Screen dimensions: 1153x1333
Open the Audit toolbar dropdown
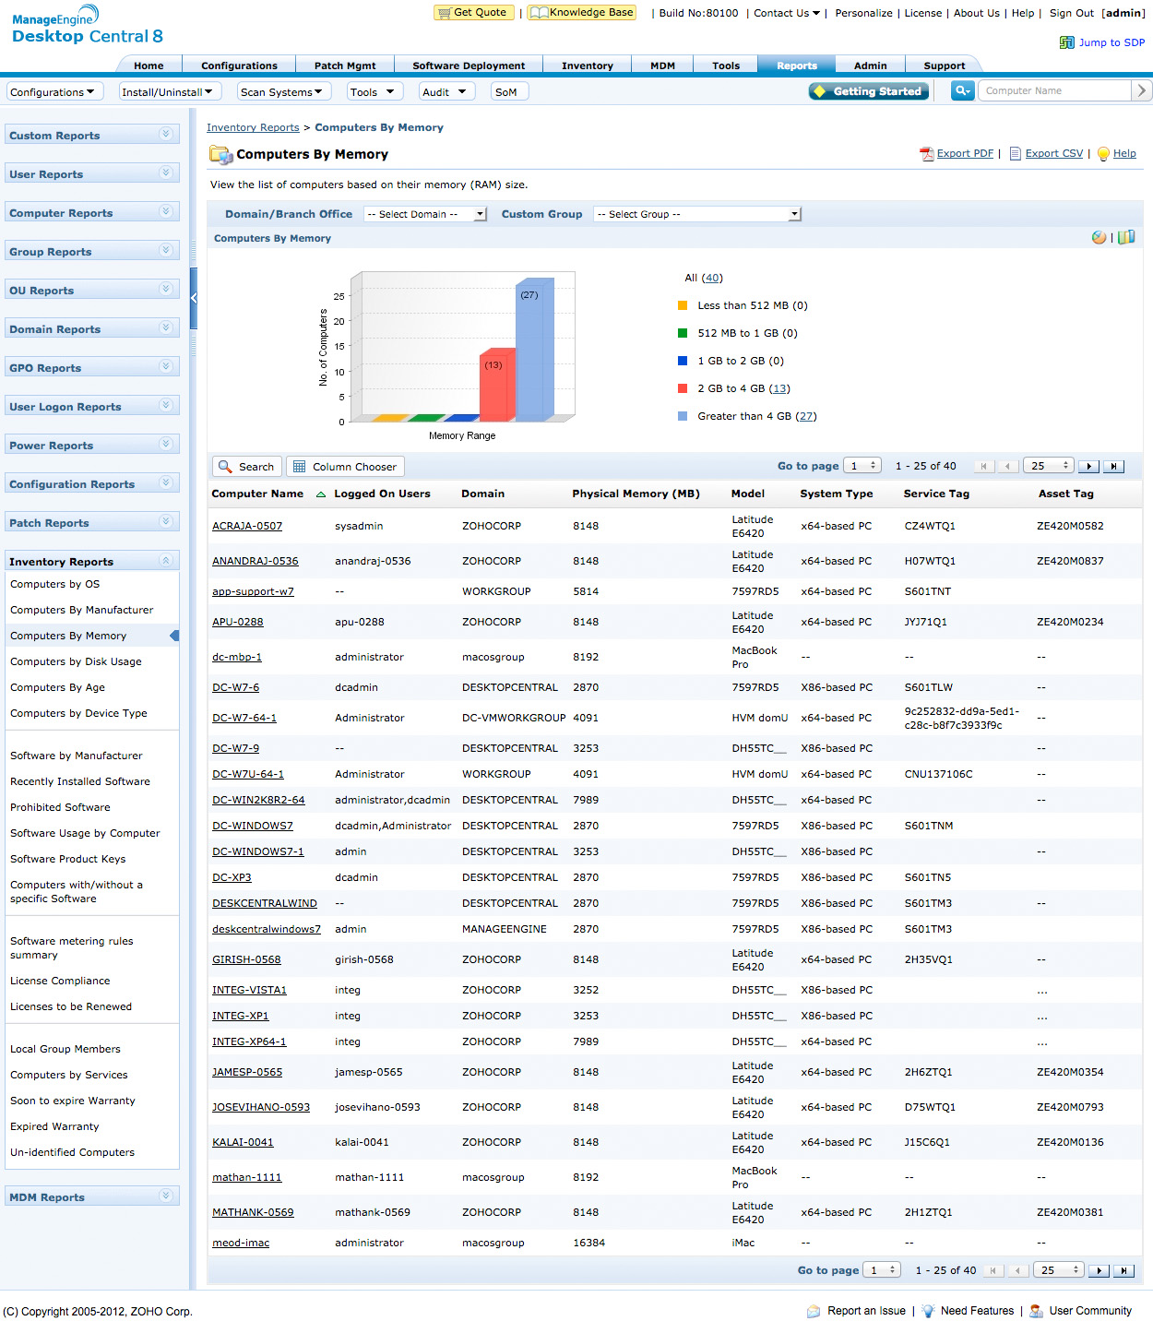(x=446, y=92)
